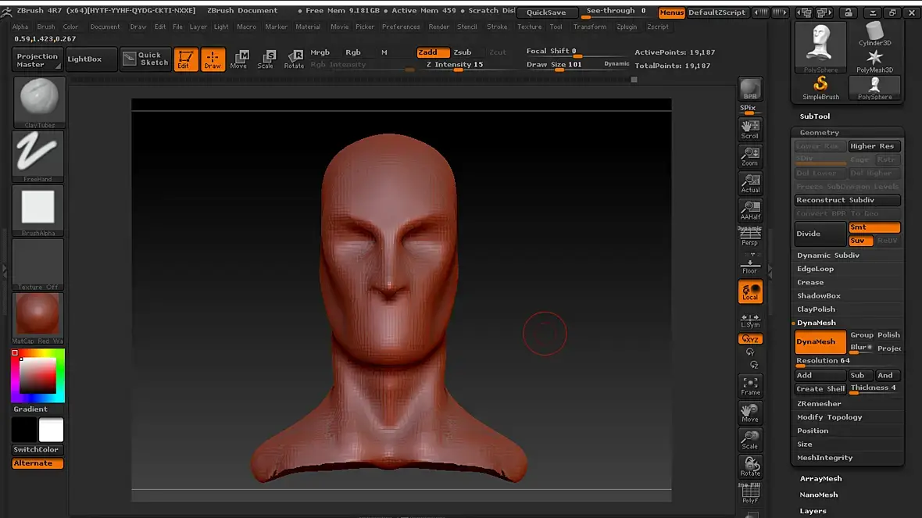The height and width of the screenshot is (518, 922).
Task: Toggle Persp perspective view
Action: click(750, 236)
